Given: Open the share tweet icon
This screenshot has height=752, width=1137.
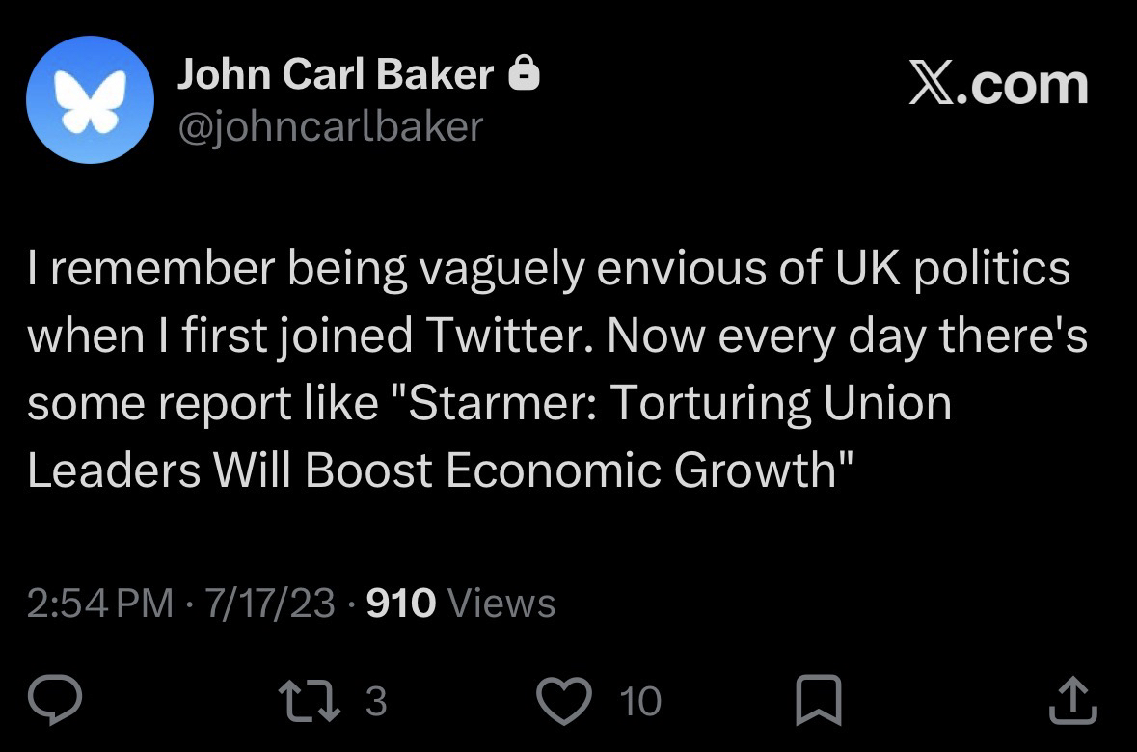Looking at the screenshot, I should click(x=1072, y=701).
